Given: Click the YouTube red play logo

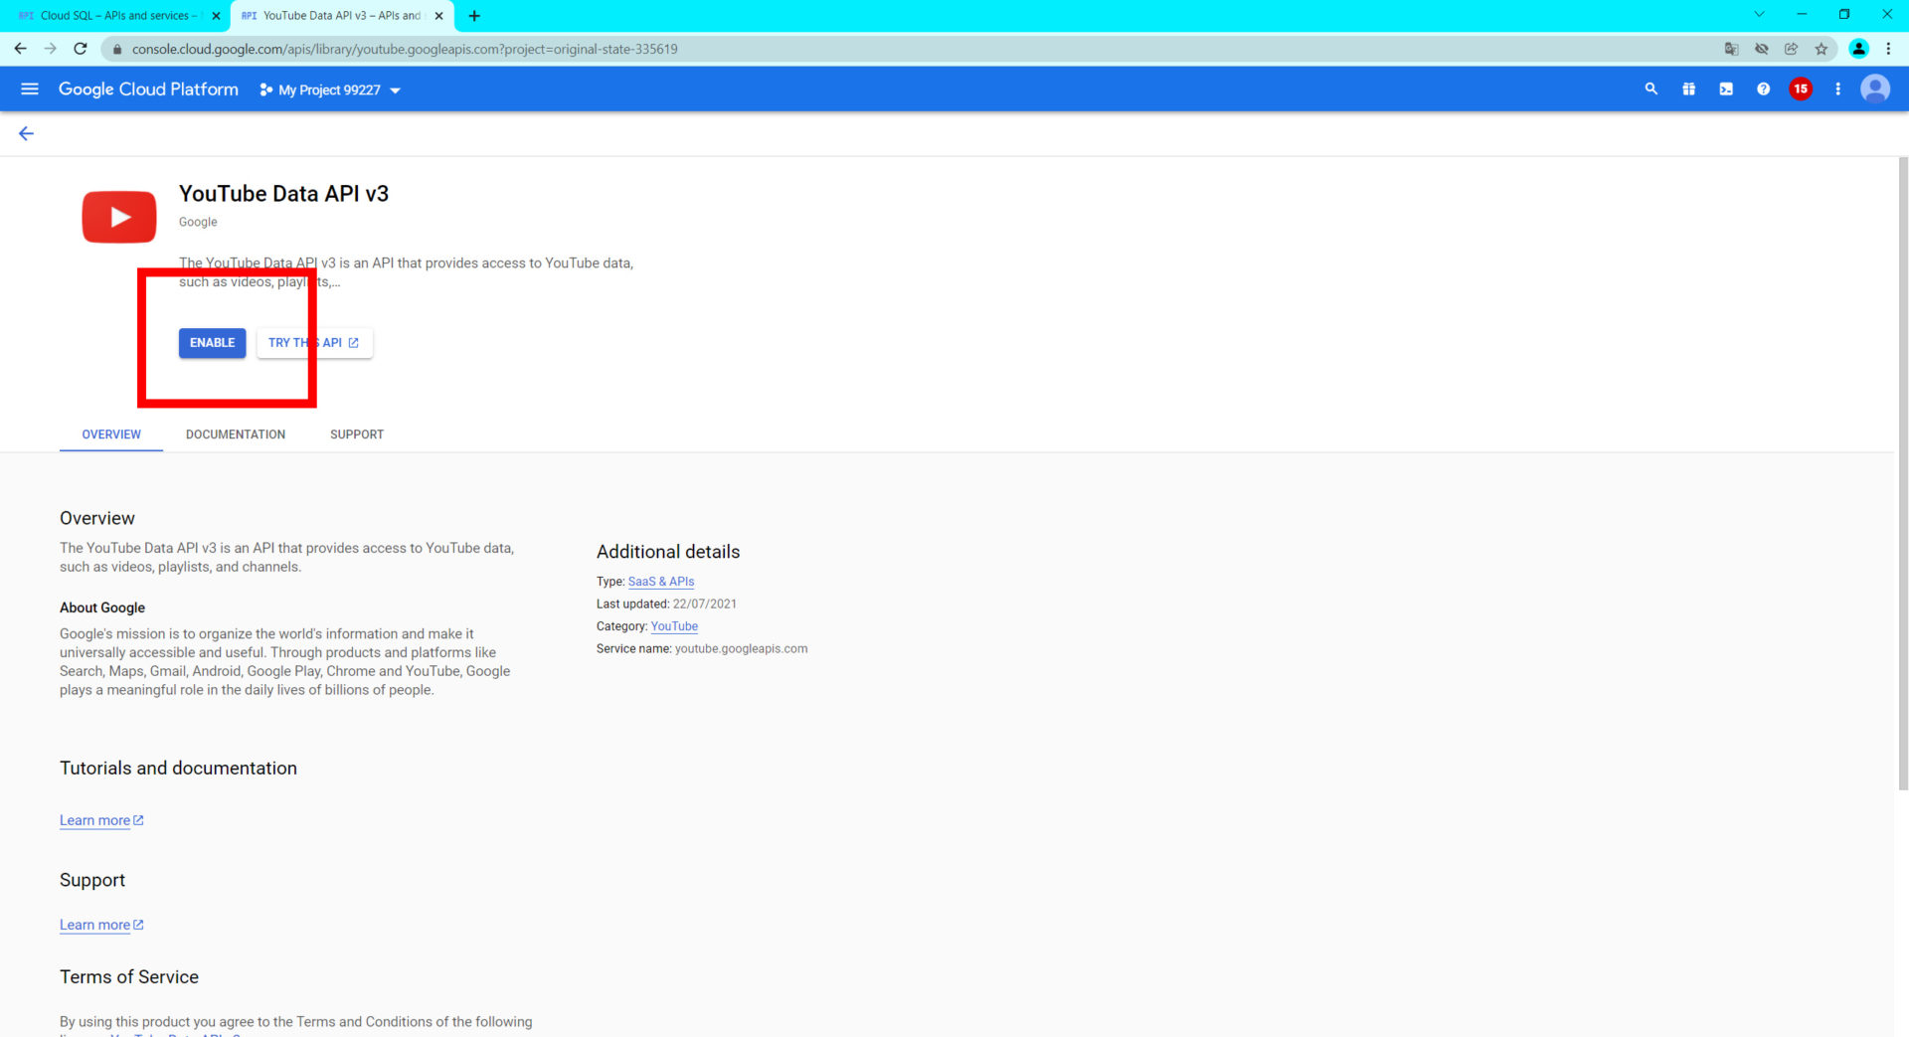Looking at the screenshot, I should click(119, 217).
